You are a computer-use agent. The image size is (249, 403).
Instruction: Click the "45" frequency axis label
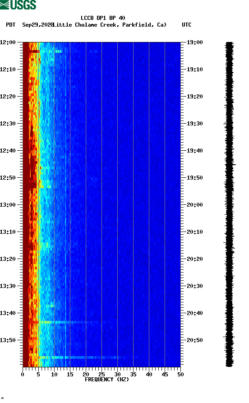[165, 375]
